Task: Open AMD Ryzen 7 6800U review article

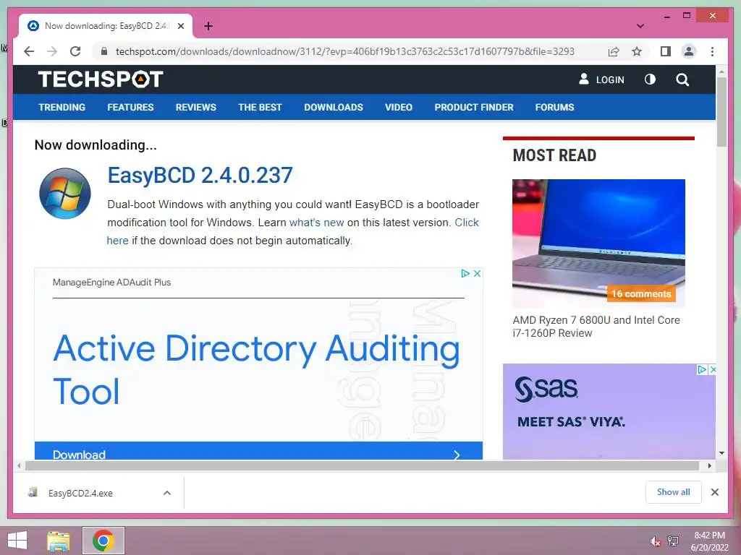Action: [596, 327]
